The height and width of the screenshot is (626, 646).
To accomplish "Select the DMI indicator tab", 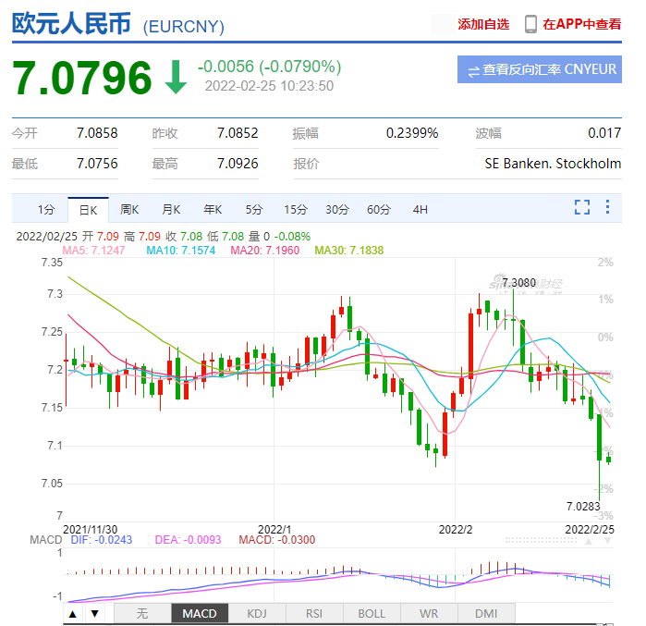I will click(486, 614).
